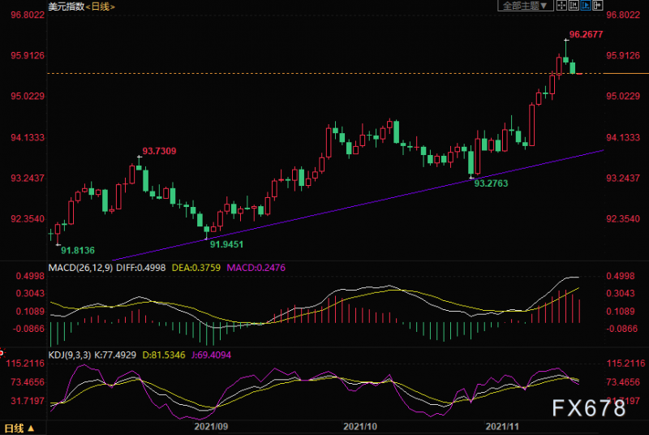The image size is (649, 435).
Task: Select the K:77.4929 value
Action: pyautogui.click(x=115, y=355)
